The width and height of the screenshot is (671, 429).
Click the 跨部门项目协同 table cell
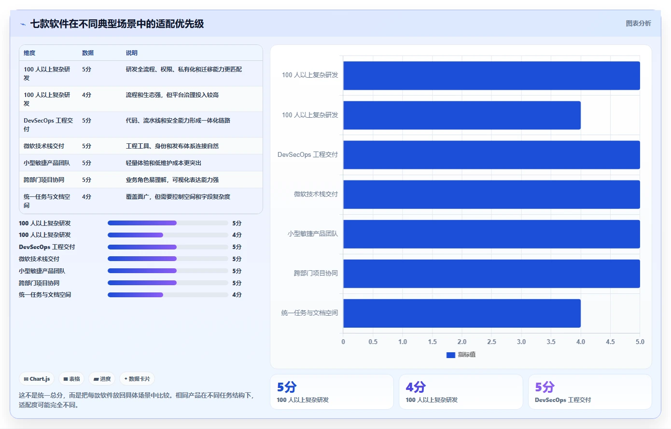click(x=44, y=180)
